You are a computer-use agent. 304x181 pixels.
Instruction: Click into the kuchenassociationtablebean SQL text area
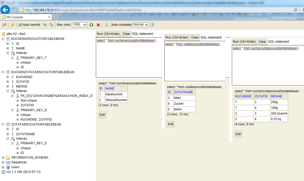tap(129, 58)
